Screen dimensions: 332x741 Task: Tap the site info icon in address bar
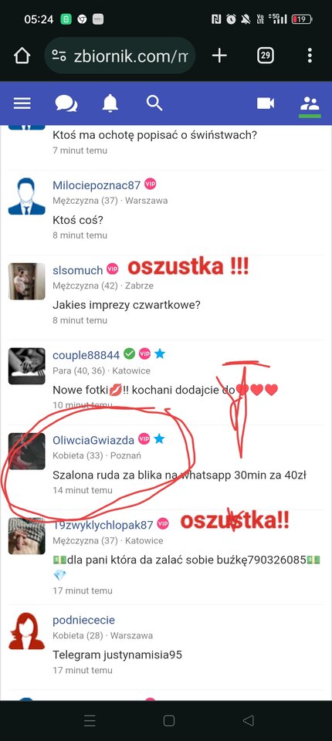(x=59, y=56)
